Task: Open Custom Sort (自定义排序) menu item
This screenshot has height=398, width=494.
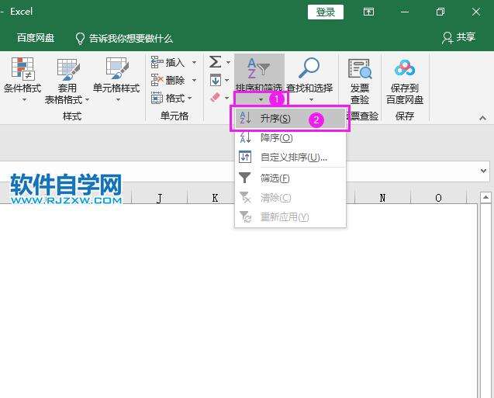Action: (290, 157)
